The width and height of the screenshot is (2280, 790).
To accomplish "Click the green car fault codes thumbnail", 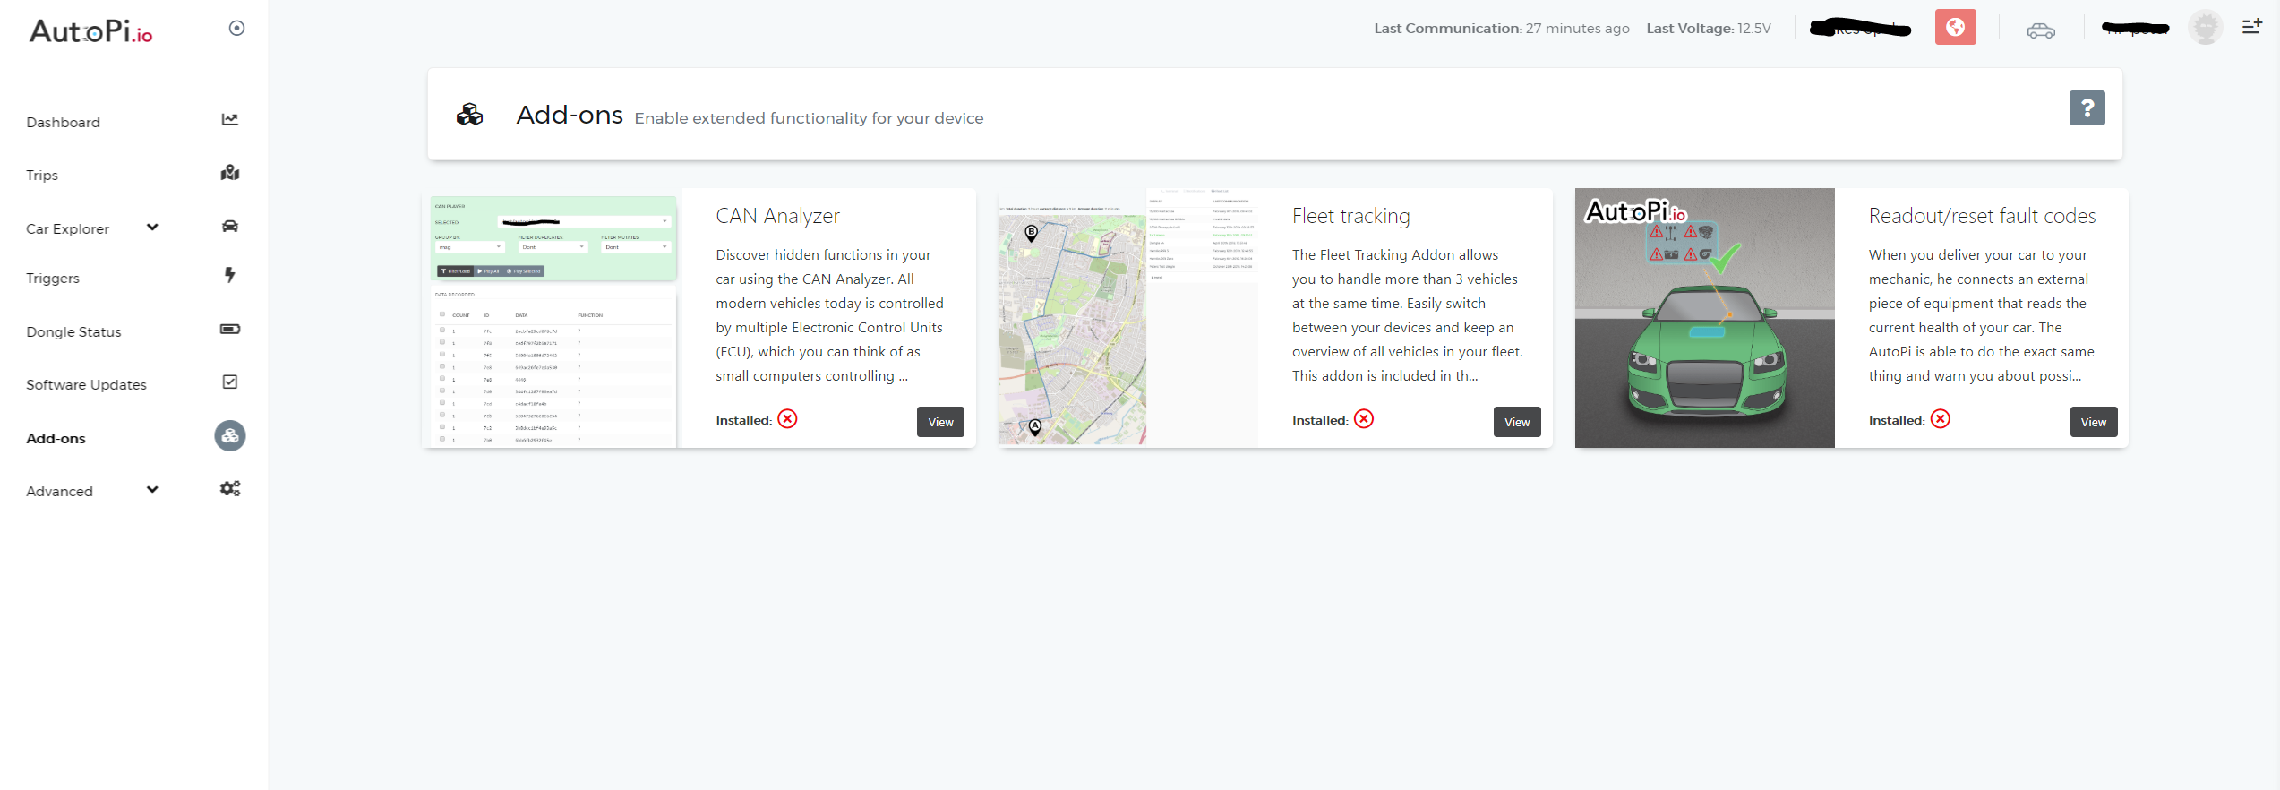I will point(1705,318).
